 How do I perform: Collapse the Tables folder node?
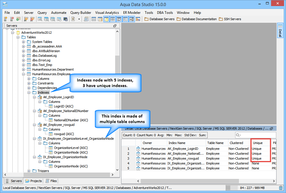coord(18,37)
